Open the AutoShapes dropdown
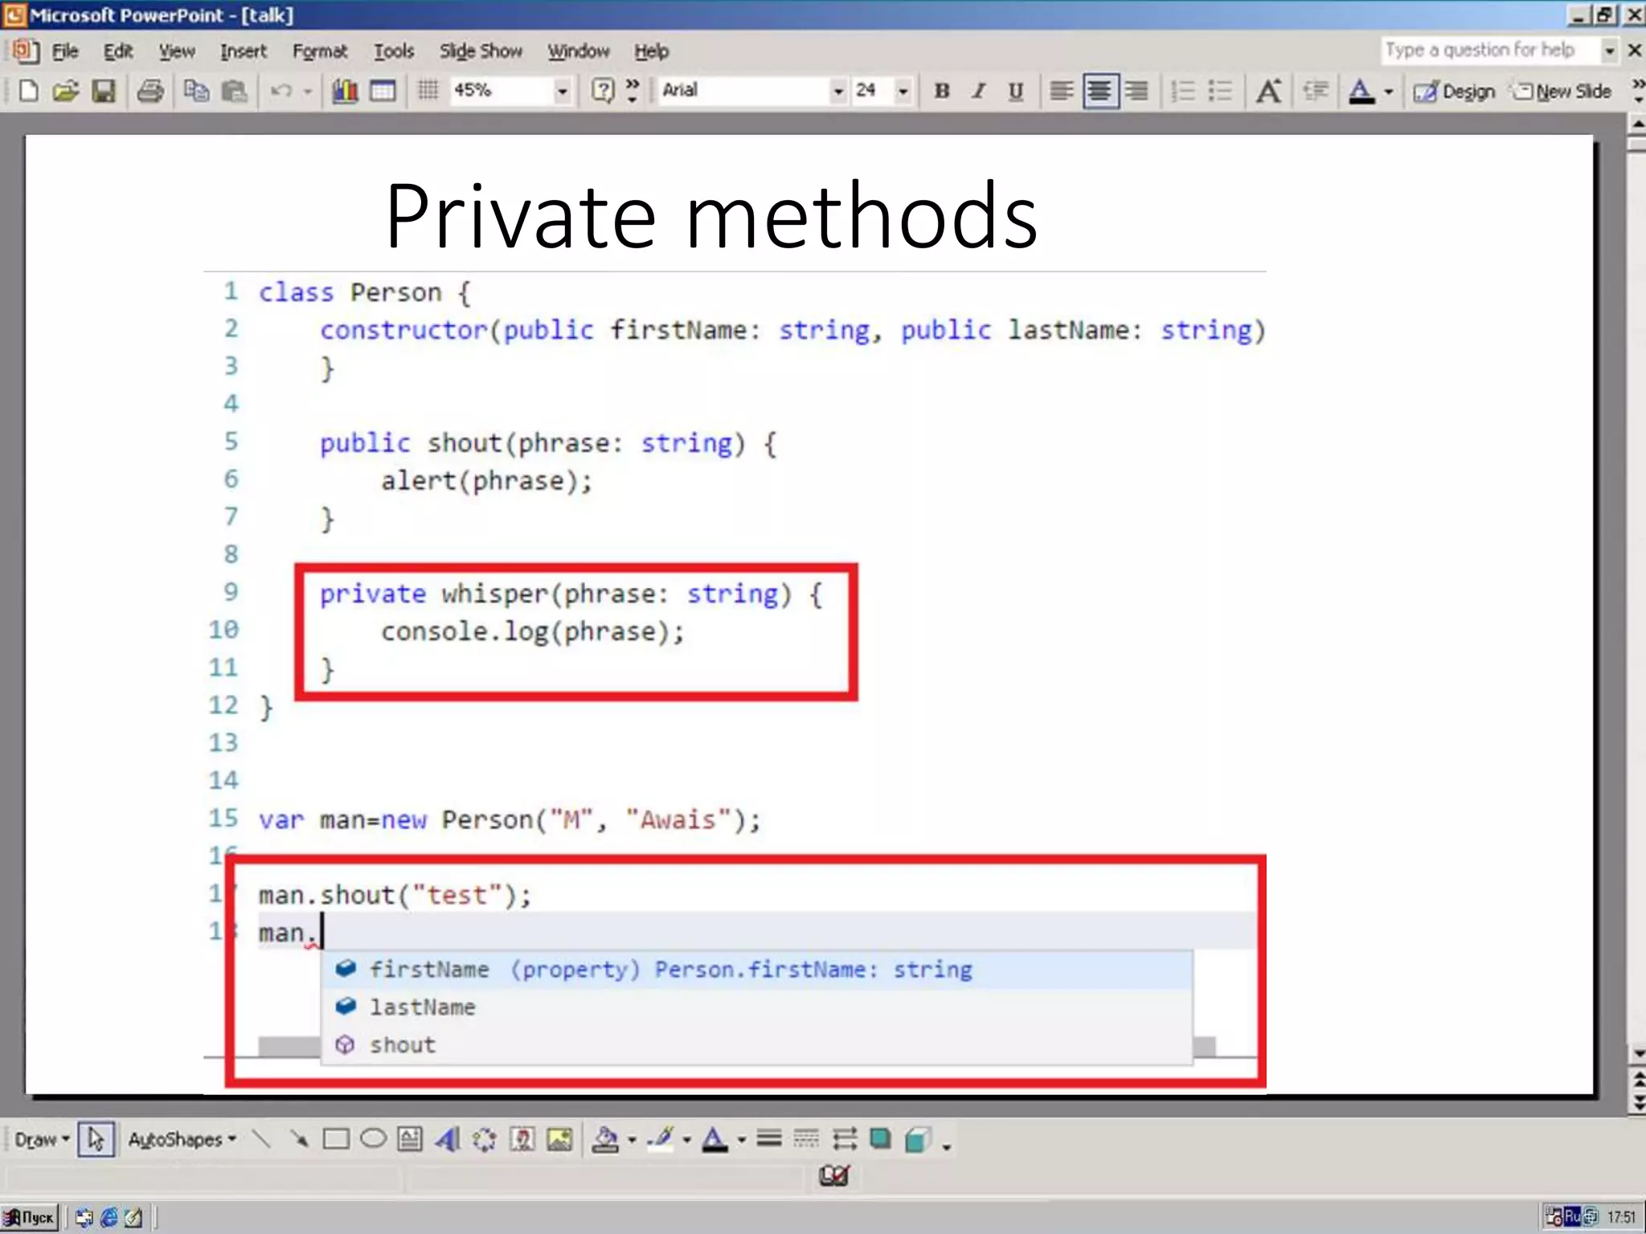Screen dimensions: 1646x1234 coord(182,1140)
